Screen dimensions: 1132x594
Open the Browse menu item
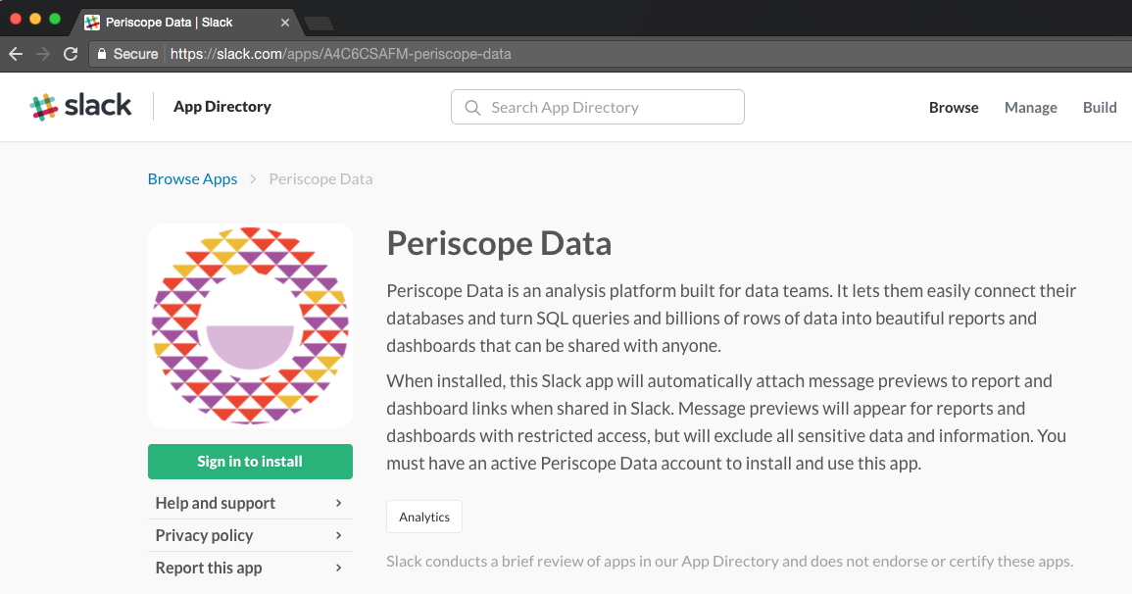[954, 108]
